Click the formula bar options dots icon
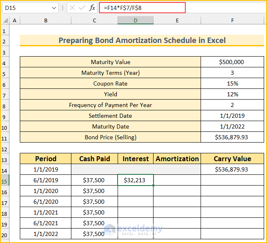This screenshot has height=243, width=267. [x=62, y=8]
